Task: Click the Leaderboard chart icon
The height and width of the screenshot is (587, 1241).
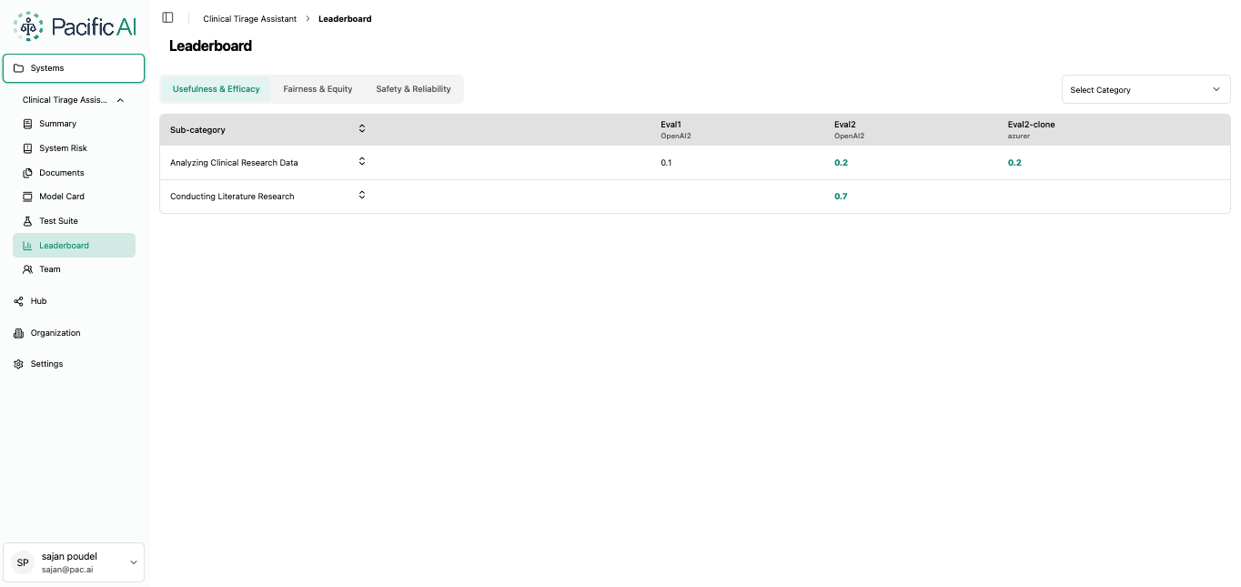Action: click(x=27, y=245)
